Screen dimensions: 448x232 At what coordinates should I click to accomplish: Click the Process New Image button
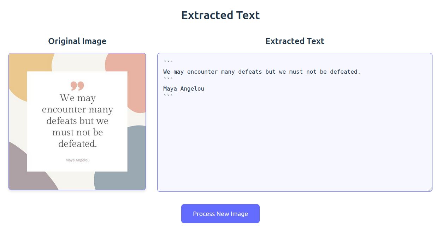(x=220, y=214)
